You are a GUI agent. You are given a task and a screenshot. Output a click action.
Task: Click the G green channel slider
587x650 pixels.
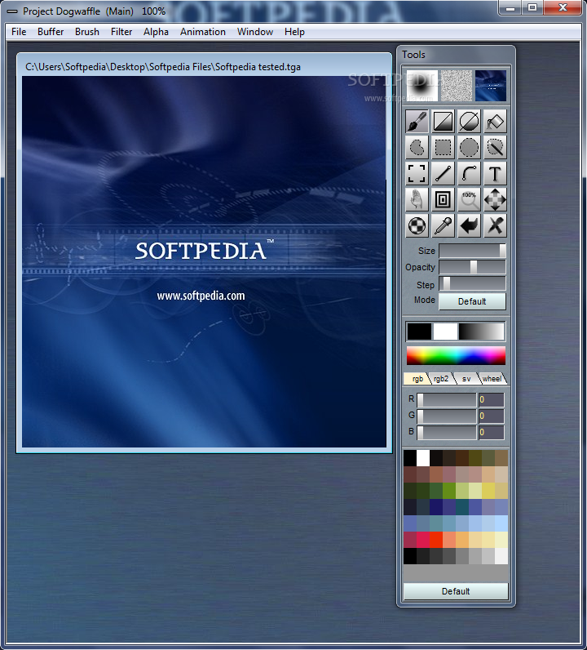tap(447, 416)
